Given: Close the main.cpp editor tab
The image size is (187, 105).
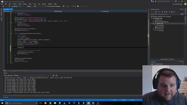Looking at the screenshot, I should 12,9.
